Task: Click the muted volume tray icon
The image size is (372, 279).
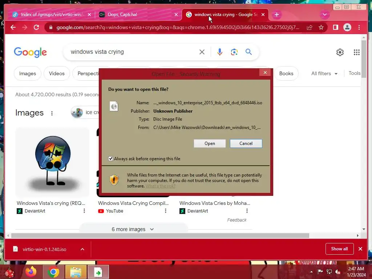Action: (x=338, y=272)
